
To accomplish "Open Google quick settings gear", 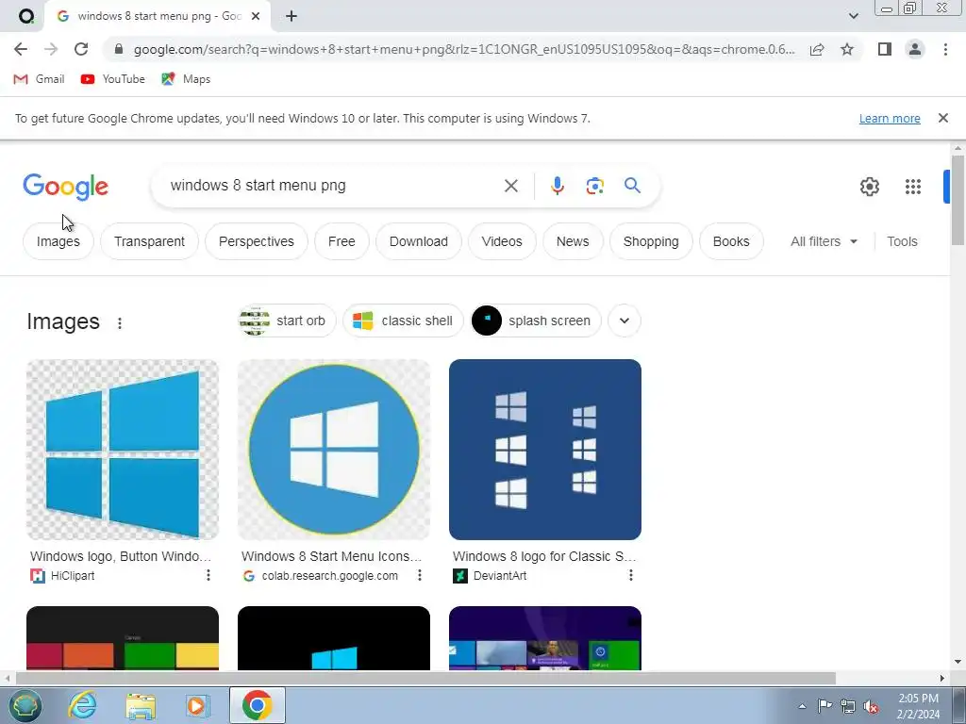I will tap(869, 187).
